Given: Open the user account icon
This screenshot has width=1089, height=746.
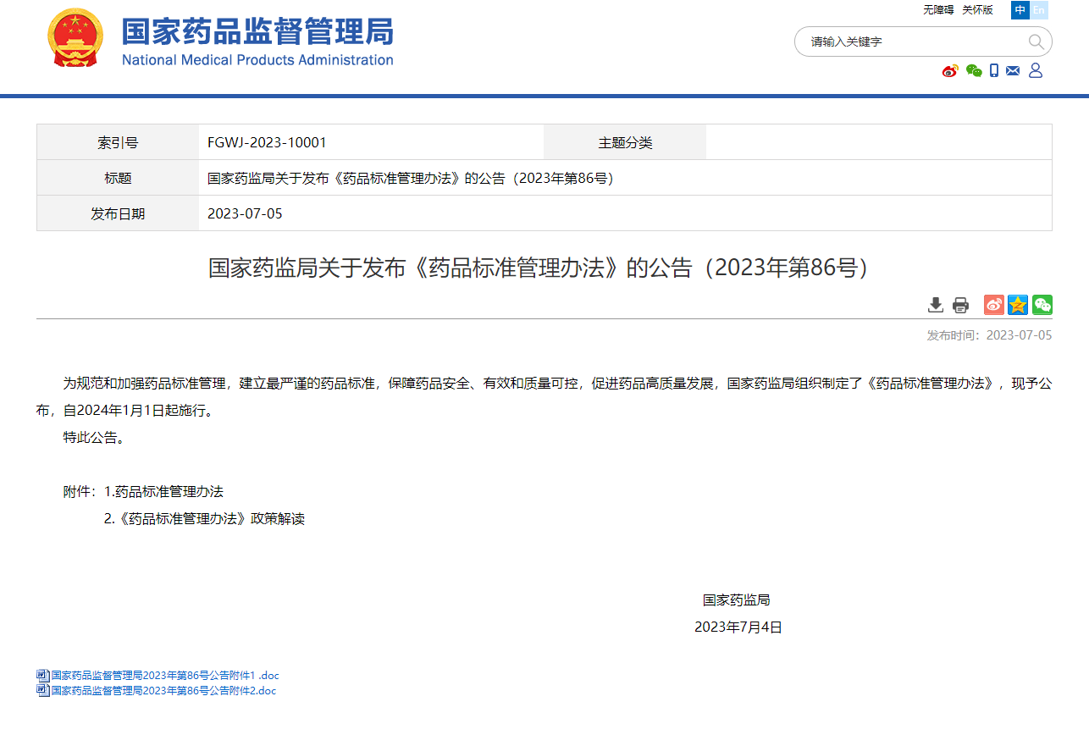Looking at the screenshot, I should 1035,71.
